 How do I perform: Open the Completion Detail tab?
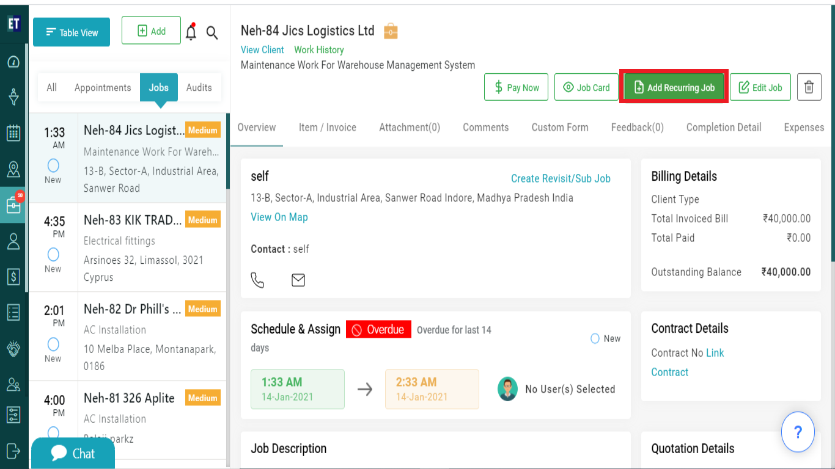point(724,127)
